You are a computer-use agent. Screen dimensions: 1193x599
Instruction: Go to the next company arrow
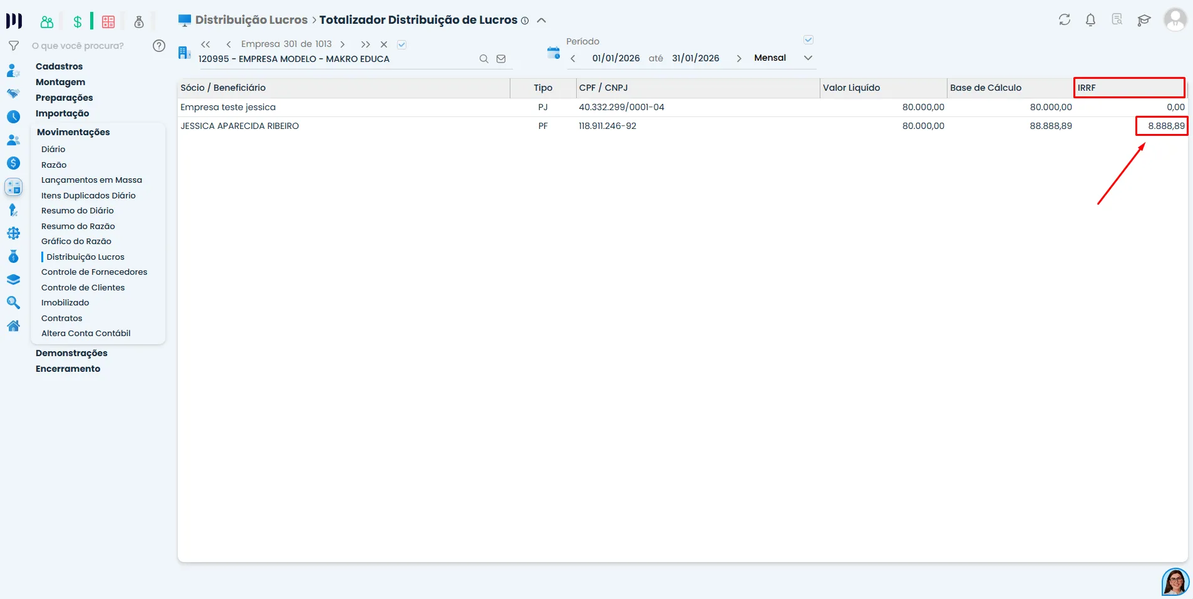point(343,44)
